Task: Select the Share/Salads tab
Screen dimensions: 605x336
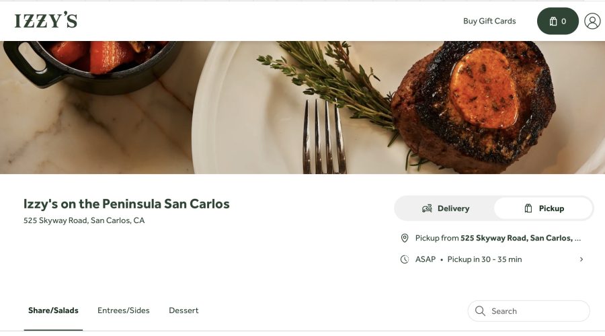Action: point(53,310)
